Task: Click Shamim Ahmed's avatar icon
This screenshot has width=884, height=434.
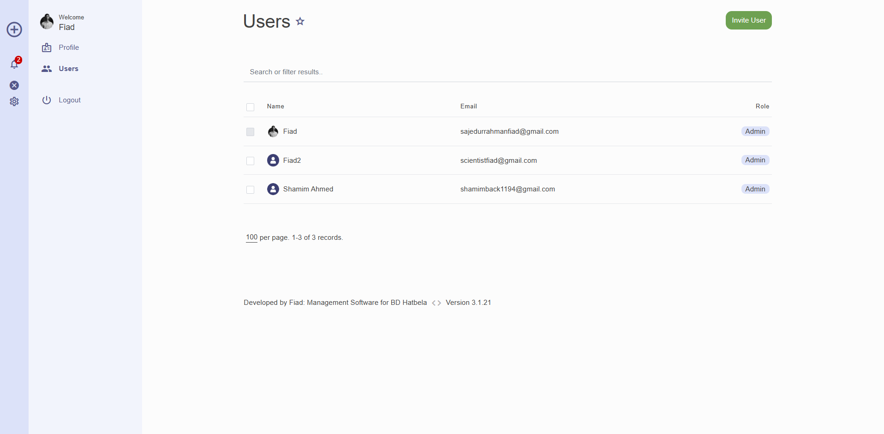Action: (273, 189)
